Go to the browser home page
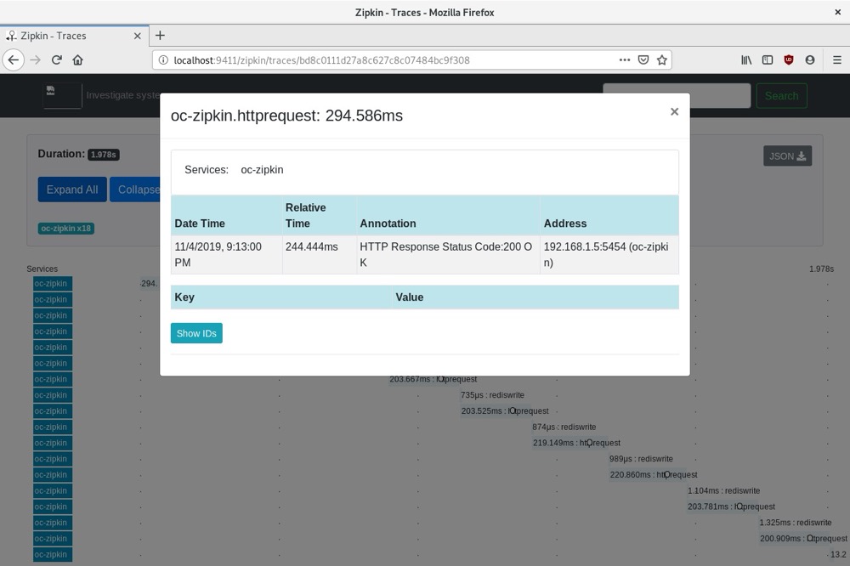 tap(77, 59)
